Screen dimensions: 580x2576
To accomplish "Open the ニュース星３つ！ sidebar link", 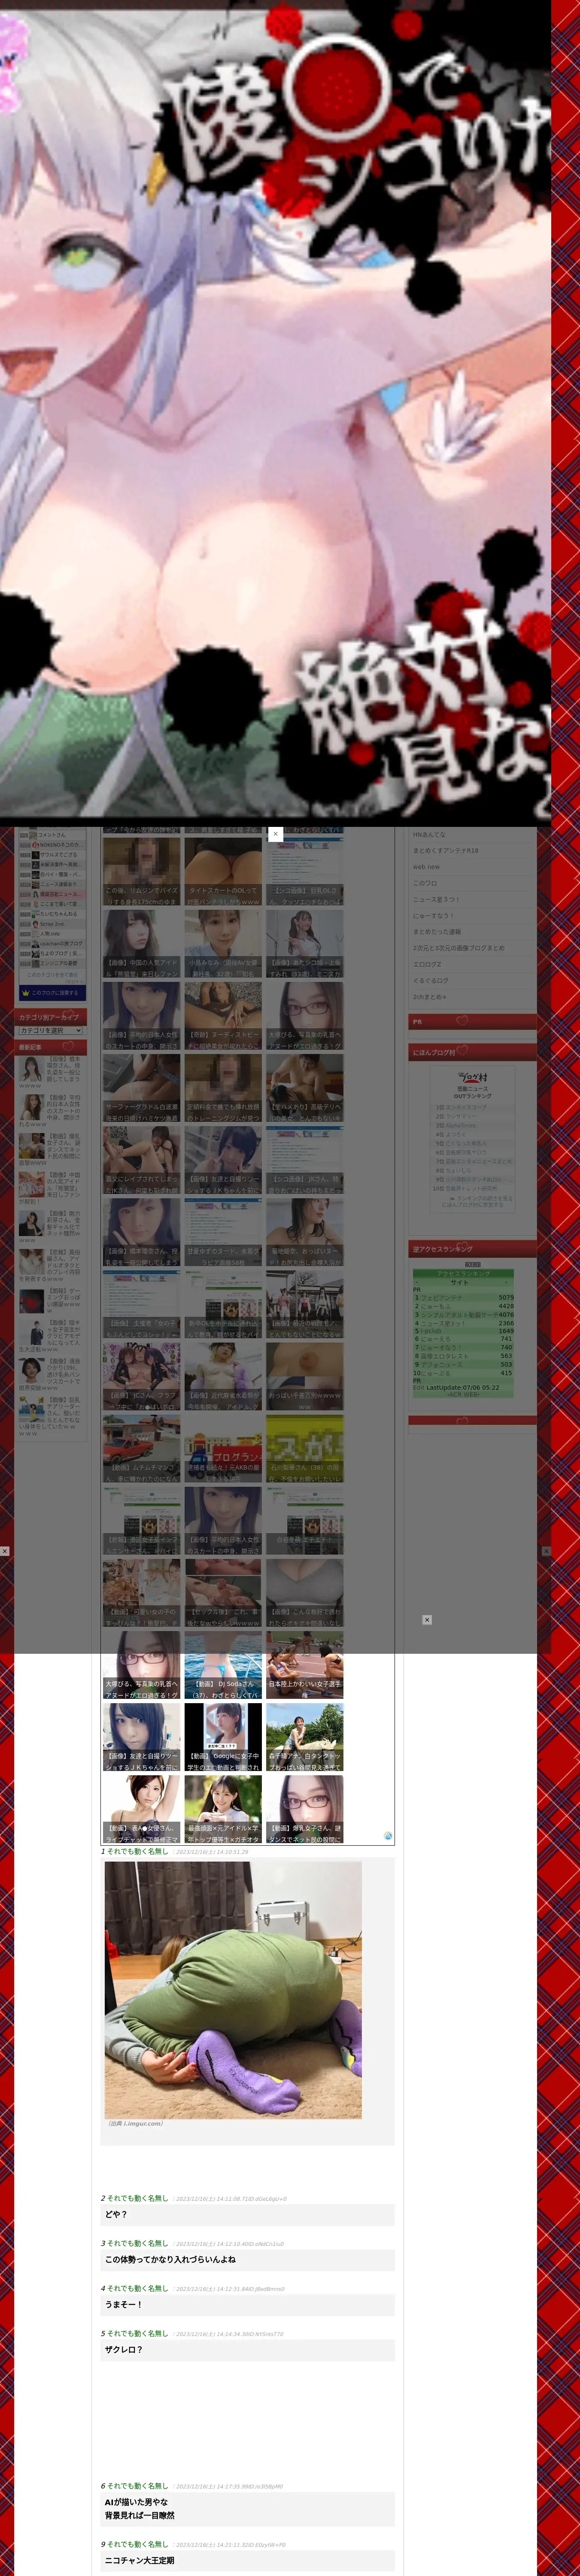I will point(436,899).
